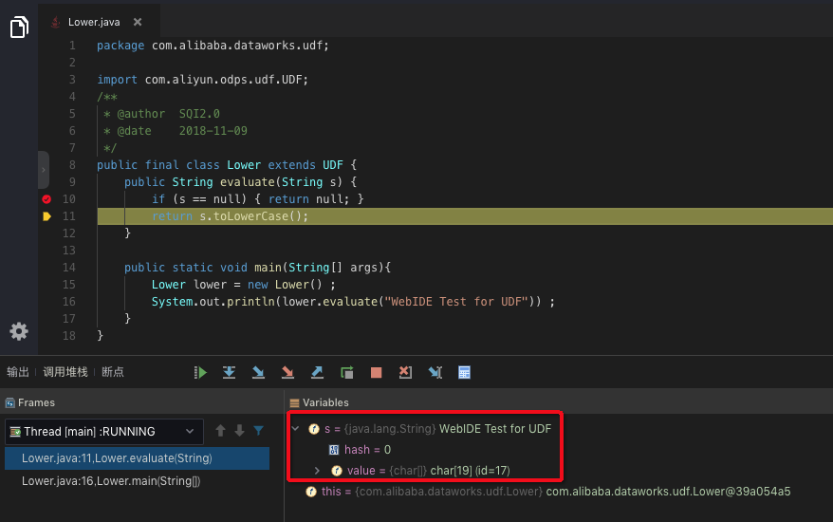Expand the collapsed left side panel handle
The image size is (833, 522).
44,170
